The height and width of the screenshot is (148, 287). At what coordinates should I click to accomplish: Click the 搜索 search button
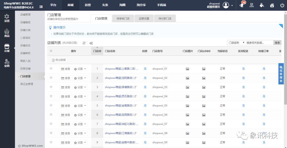pos(277,43)
